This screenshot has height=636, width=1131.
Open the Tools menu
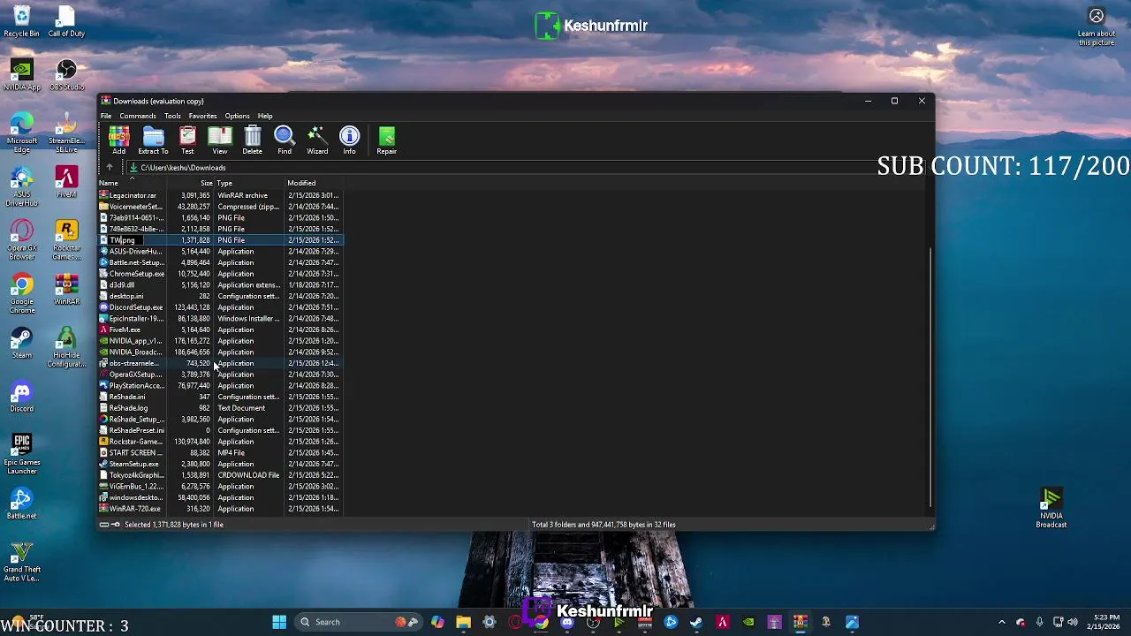tap(172, 116)
